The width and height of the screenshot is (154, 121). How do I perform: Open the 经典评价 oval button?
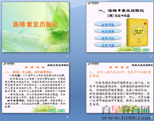tap(108, 38)
